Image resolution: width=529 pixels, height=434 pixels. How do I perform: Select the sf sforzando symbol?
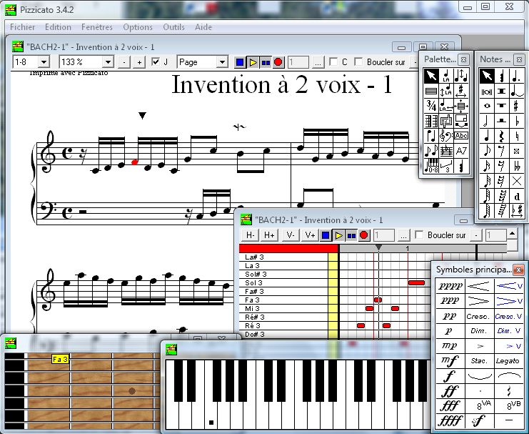click(x=479, y=420)
